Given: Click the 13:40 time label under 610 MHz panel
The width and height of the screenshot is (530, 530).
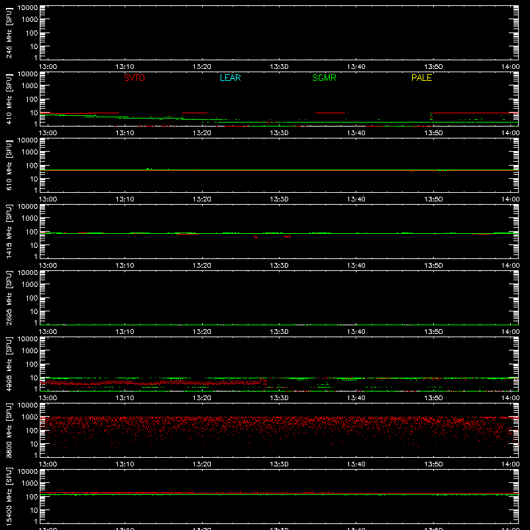Looking at the screenshot, I should tap(356, 199).
